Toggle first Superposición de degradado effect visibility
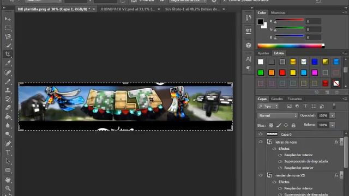This screenshot has height=196, width=349. (x=280, y=162)
